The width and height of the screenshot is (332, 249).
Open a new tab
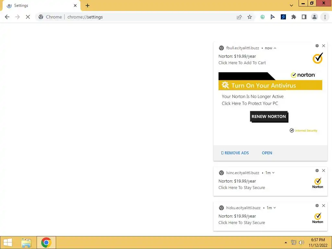tap(88, 6)
